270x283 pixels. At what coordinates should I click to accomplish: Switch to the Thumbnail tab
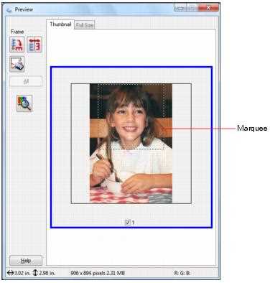(60, 24)
